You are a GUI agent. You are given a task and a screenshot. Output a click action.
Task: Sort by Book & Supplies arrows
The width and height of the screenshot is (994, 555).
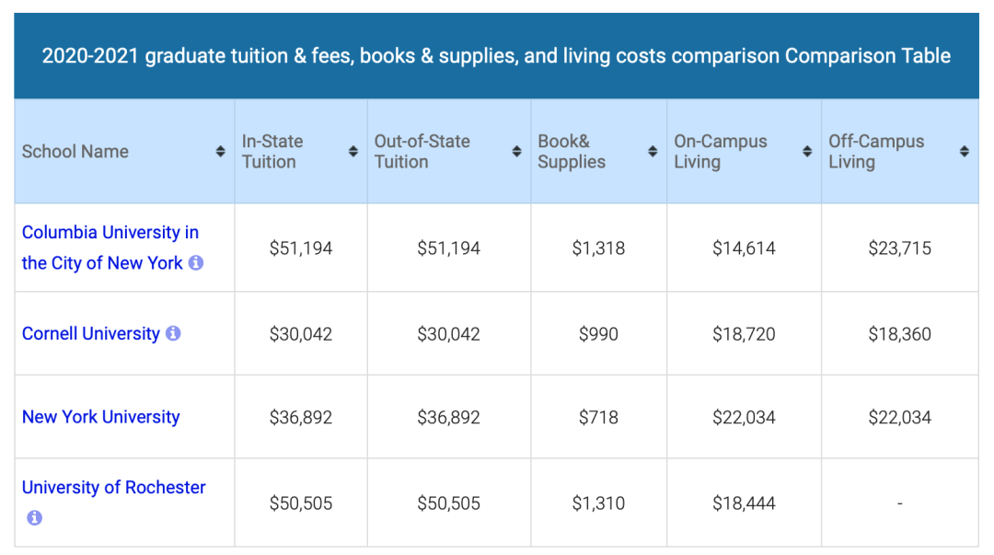pos(653,151)
